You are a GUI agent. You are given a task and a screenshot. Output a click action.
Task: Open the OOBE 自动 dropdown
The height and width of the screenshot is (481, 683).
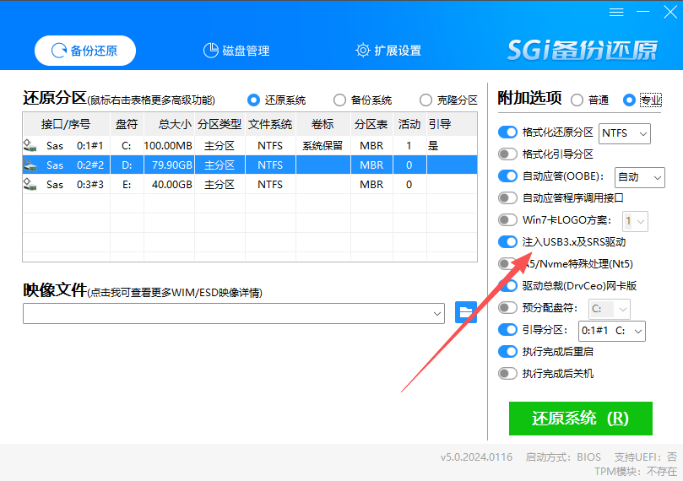point(639,177)
